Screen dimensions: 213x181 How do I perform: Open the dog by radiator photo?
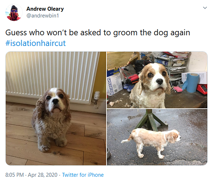tap(56, 108)
